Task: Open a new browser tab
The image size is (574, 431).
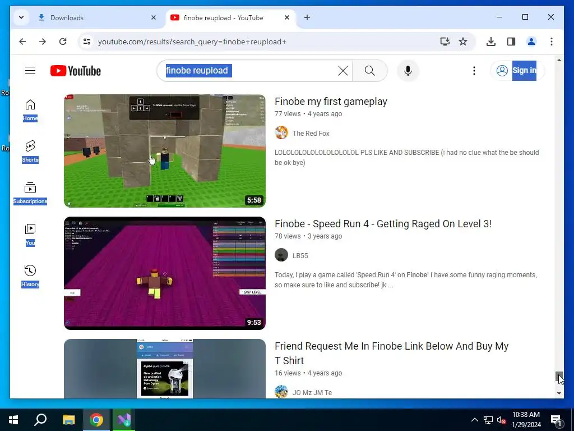Action: coord(307,17)
